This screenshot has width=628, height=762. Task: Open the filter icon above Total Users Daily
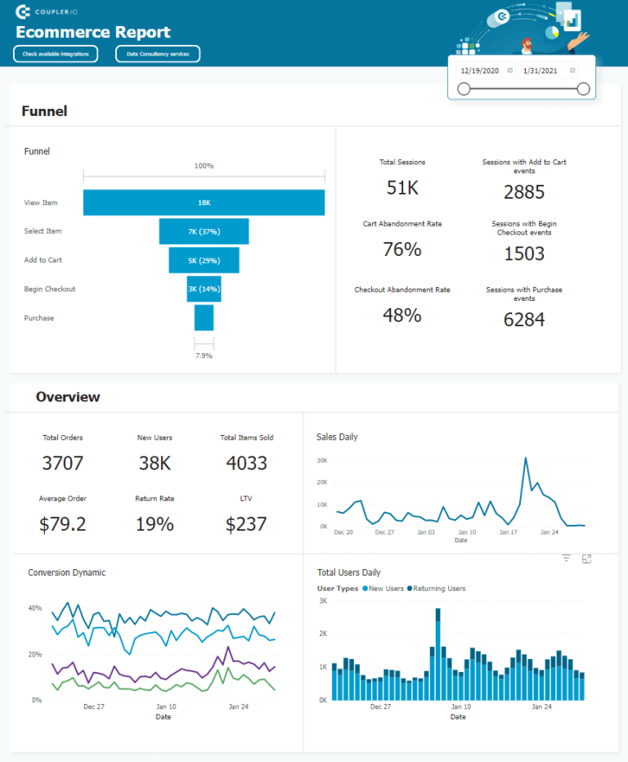566,558
